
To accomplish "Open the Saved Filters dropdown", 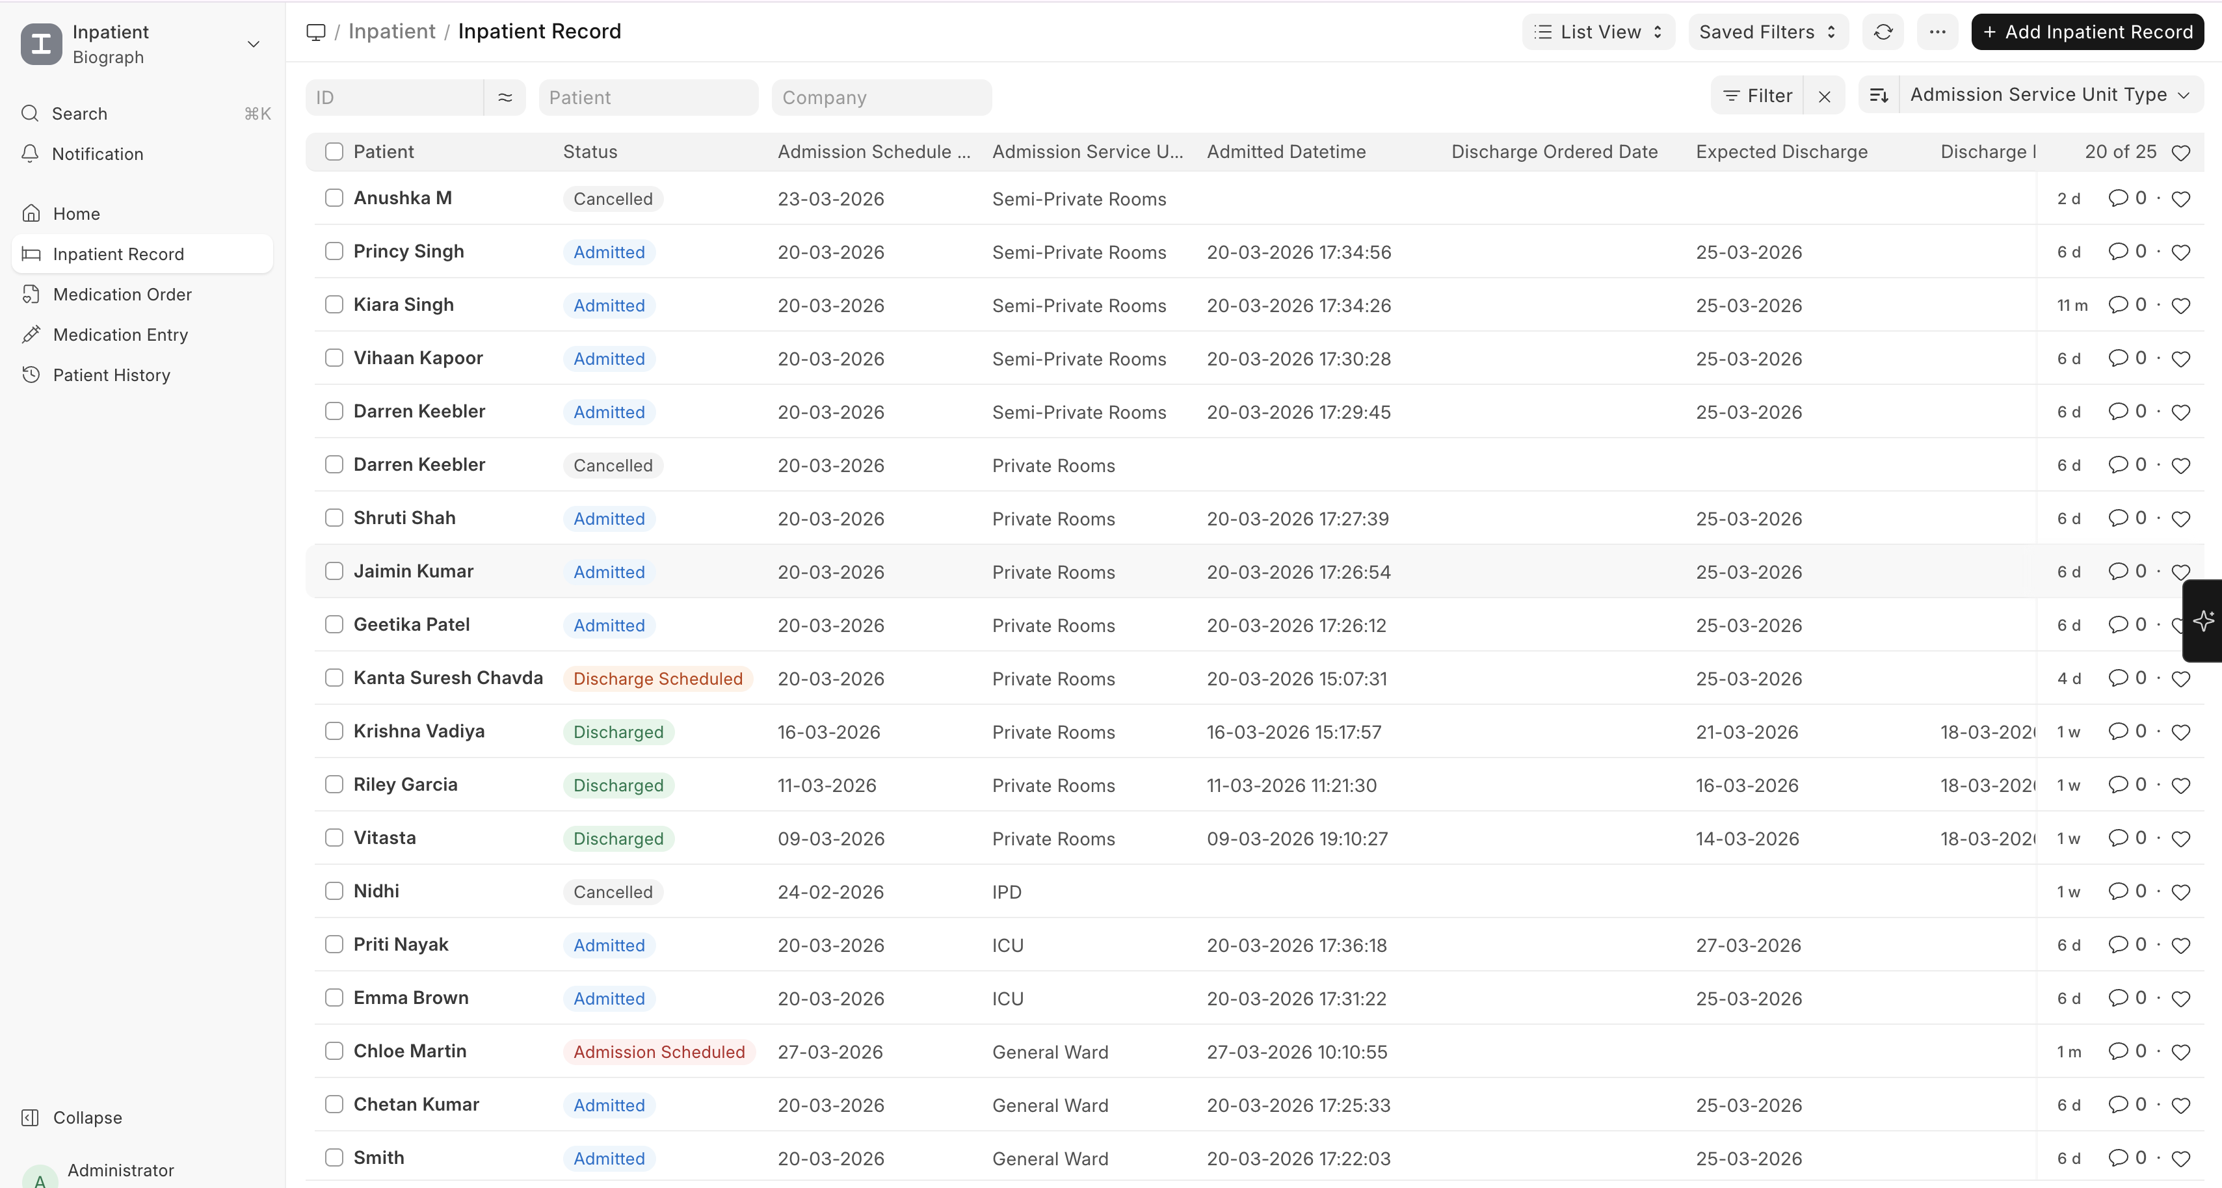I will click(1767, 32).
